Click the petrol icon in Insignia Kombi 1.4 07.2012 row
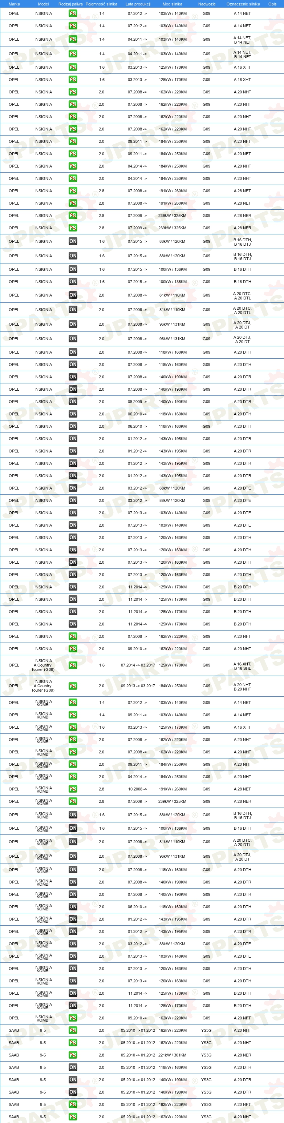The image size is (284, 1123). tap(73, 702)
